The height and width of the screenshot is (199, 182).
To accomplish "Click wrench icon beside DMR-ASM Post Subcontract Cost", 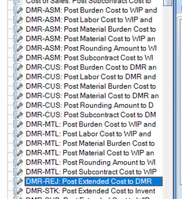I will tap(18, 58).
